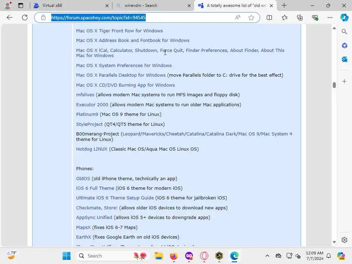
Task: Open the Executor 2000 link
Action: (92, 104)
